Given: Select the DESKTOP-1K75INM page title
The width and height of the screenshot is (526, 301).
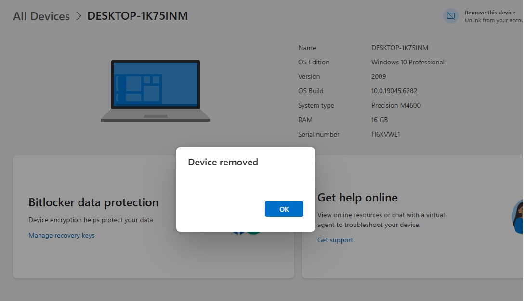Looking at the screenshot, I should [x=138, y=16].
